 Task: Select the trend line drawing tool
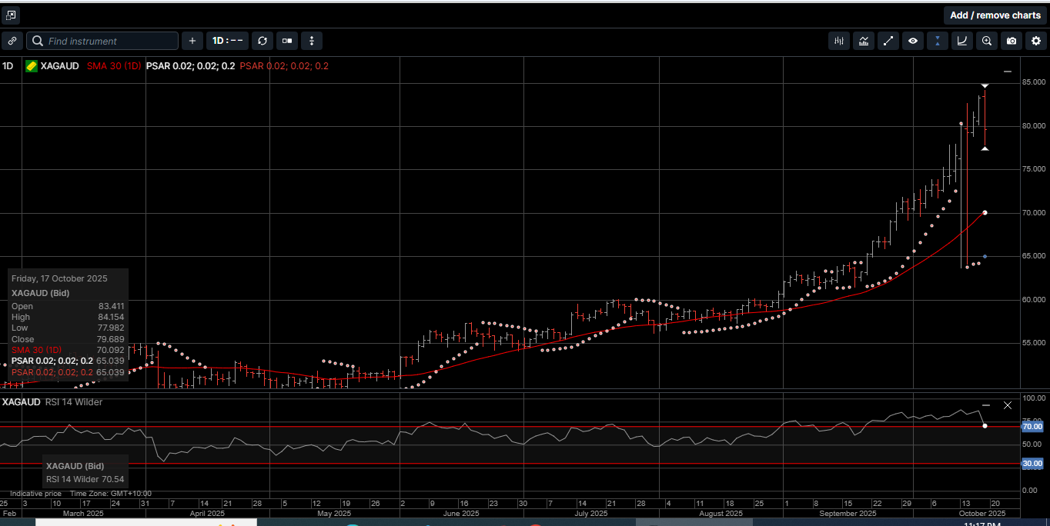tap(888, 42)
